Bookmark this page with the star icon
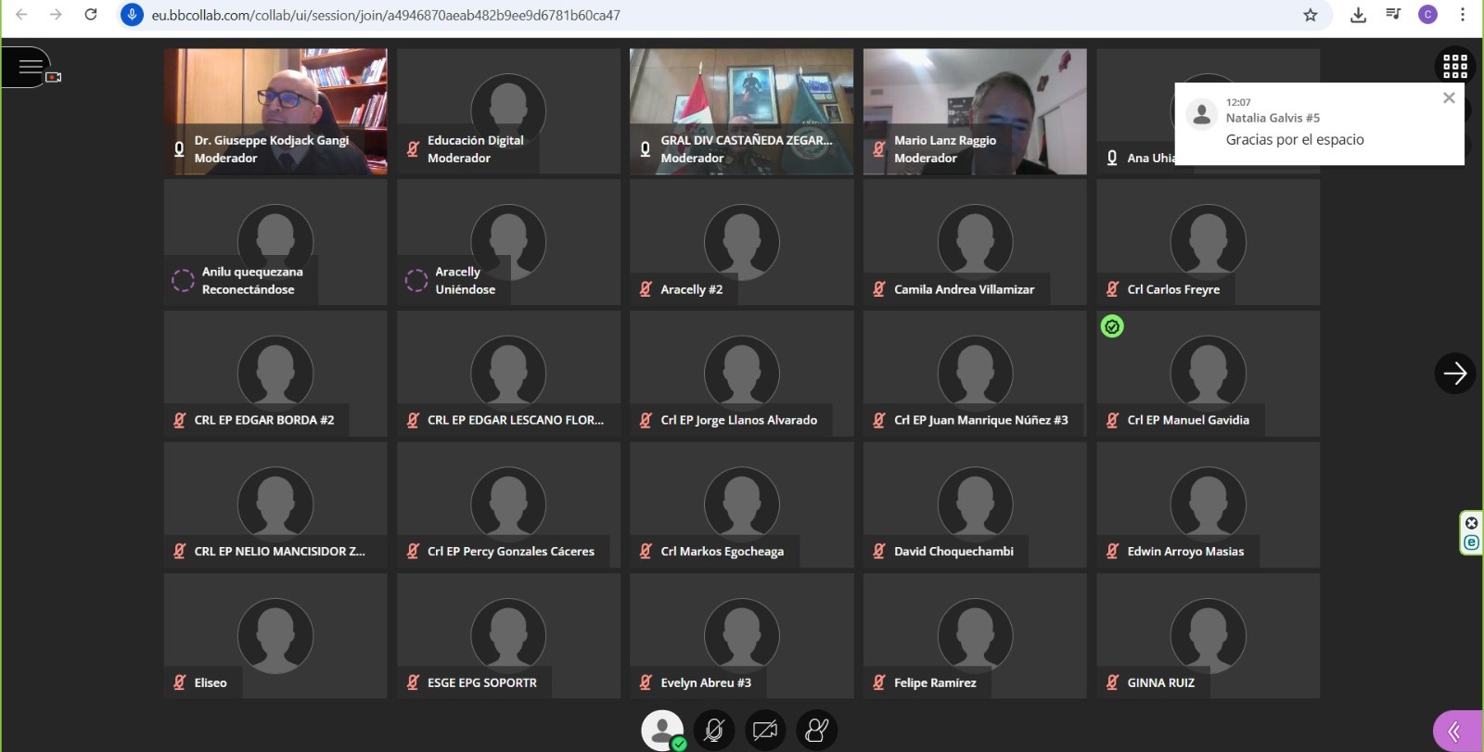The height and width of the screenshot is (752, 1484). [x=1310, y=15]
